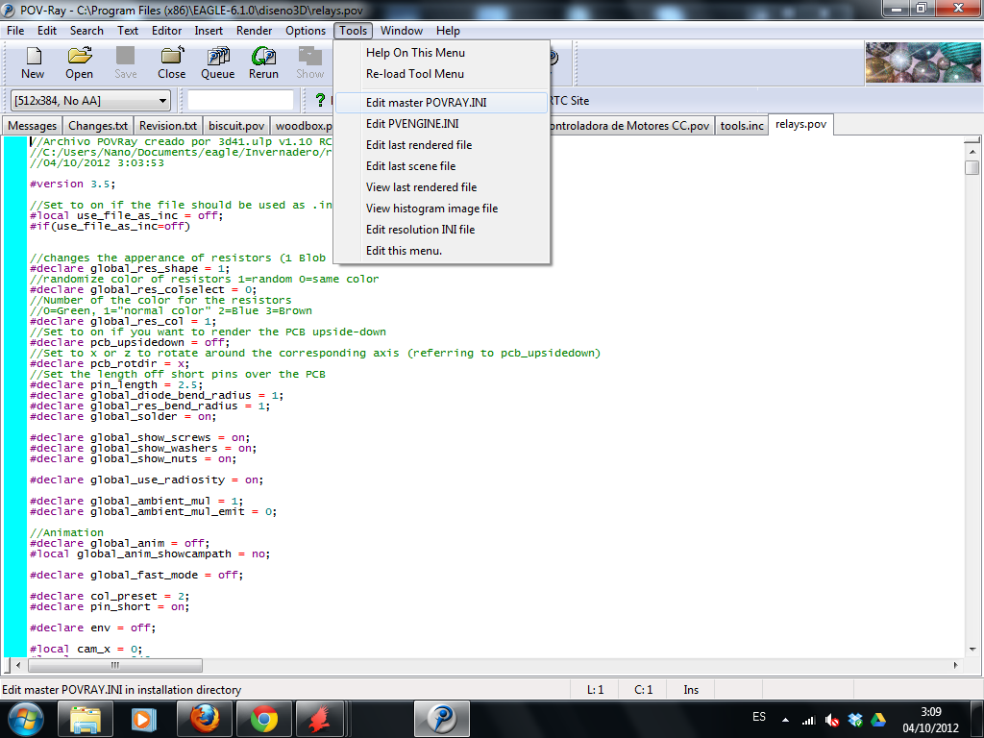Open the red EAGLE taskbar icon
This screenshot has width=984, height=738.
point(321,719)
